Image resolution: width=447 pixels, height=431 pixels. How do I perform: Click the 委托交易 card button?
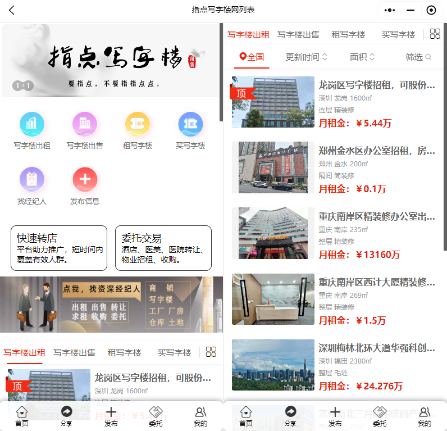[163, 248]
